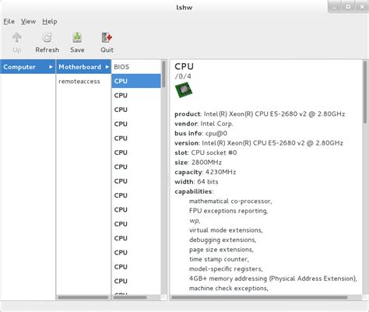
Task: Click the Quit toolbar icon
Action: [107, 38]
